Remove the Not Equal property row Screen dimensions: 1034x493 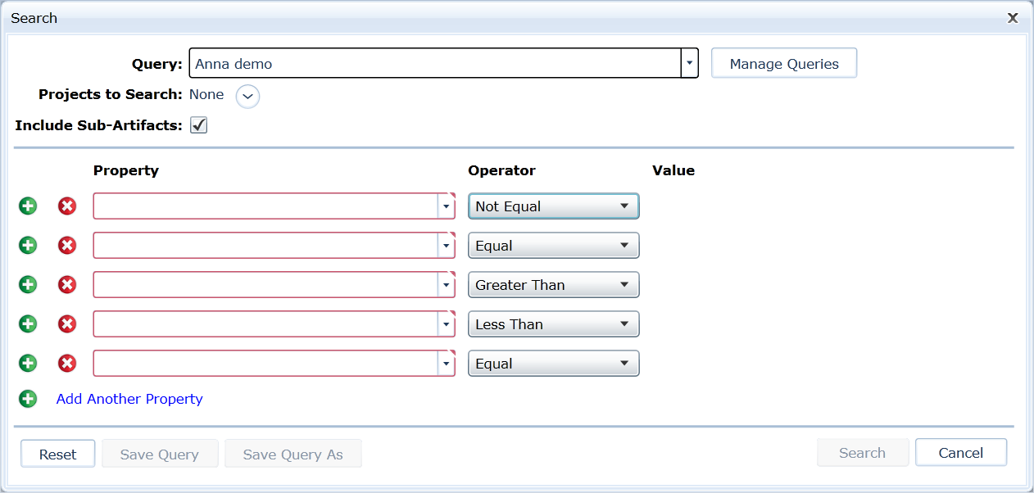67,206
